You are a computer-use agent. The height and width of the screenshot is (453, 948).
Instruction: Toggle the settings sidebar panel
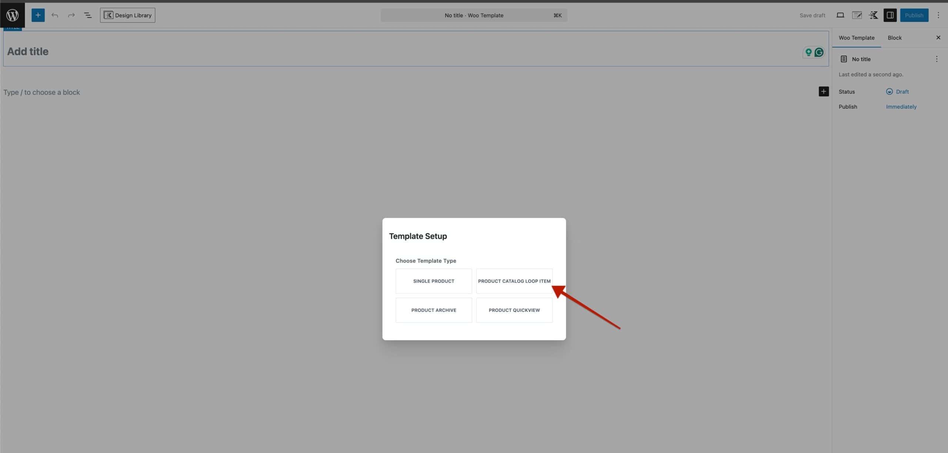(890, 15)
